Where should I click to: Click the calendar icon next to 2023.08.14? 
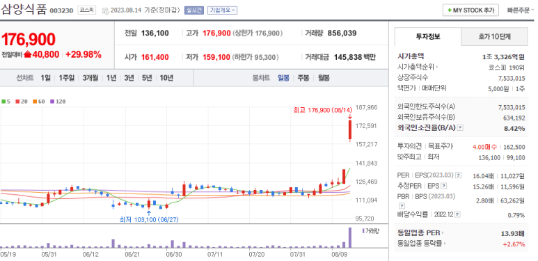[x=106, y=10]
